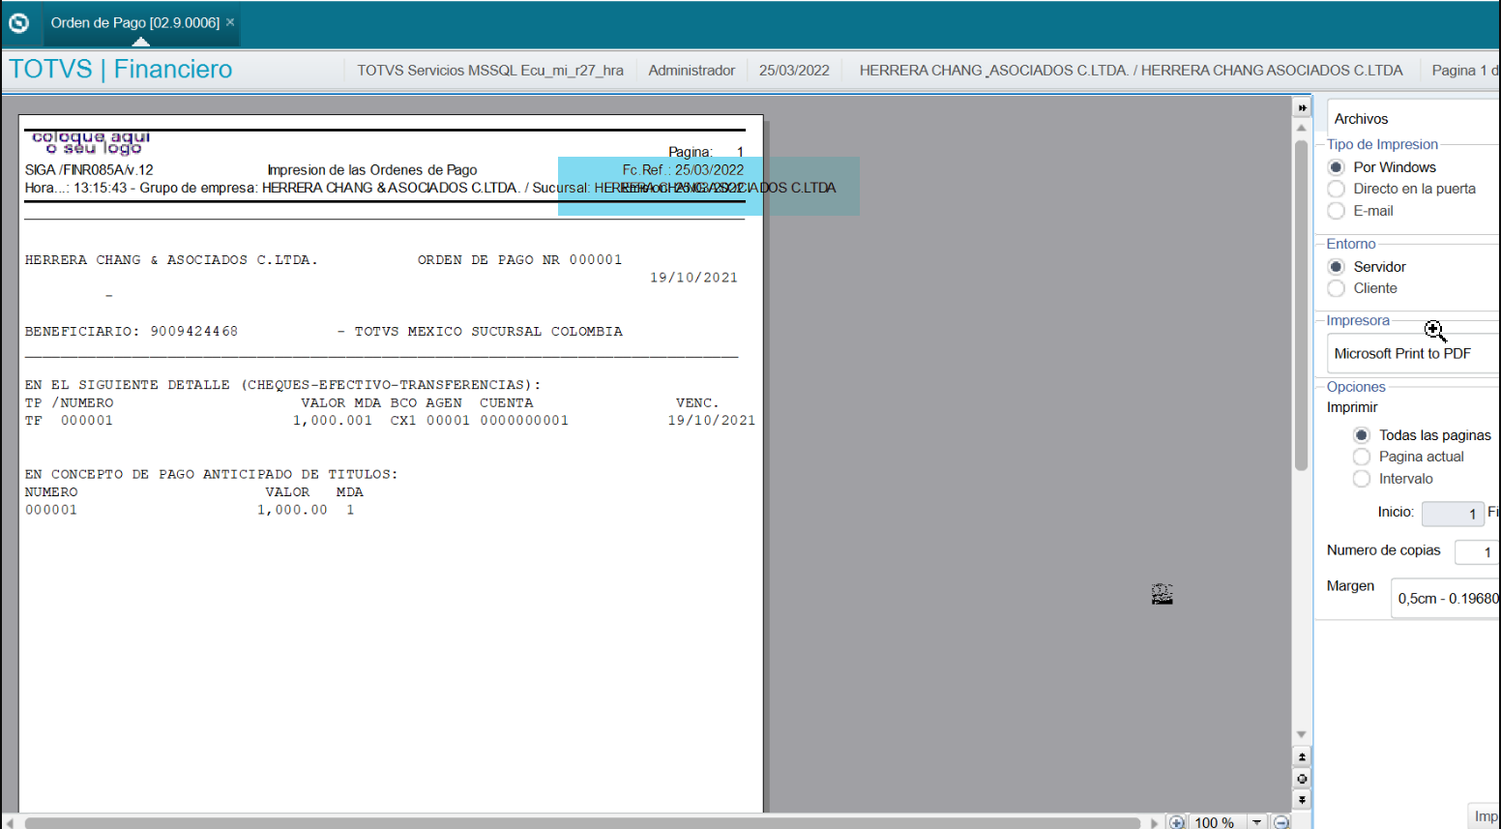Click the Pagina 1 indicator in header bar
This screenshot has width=1501, height=829.
pyautogui.click(x=1464, y=71)
